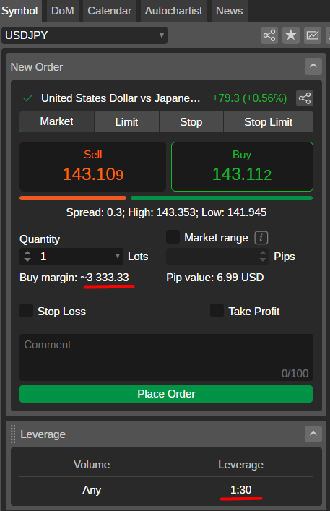Open chart icon in symbol toolbar
The width and height of the screenshot is (330, 511).
[313, 35]
